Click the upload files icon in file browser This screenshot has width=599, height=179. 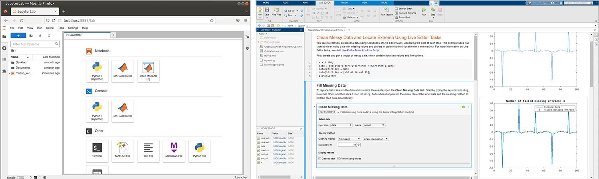click(40, 35)
